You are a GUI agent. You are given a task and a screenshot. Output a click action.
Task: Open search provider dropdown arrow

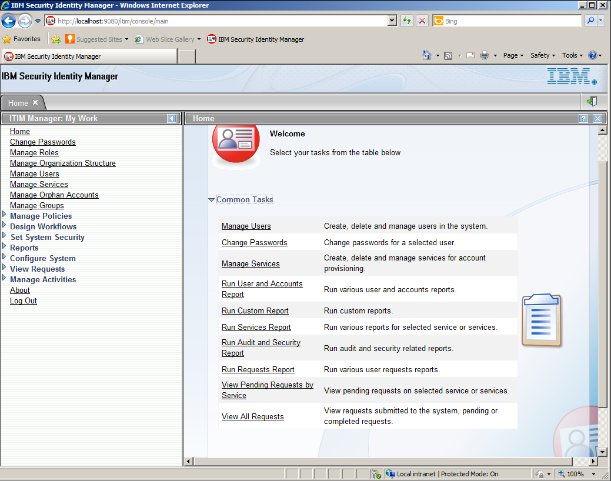tap(601, 21)
